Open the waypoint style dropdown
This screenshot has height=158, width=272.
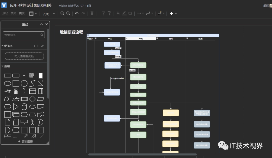pos(150,13)
